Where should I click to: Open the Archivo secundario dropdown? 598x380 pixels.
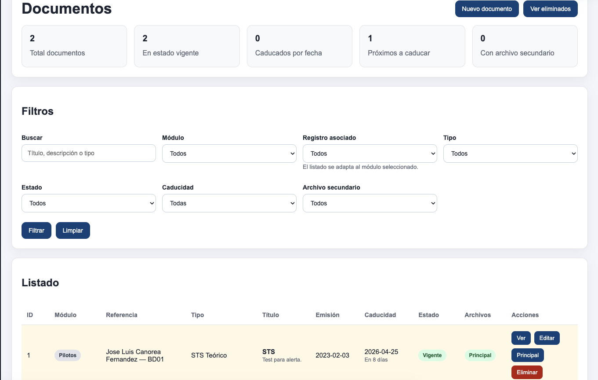point(370,203)
